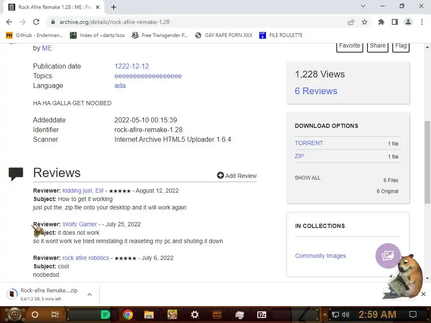
Task: Open volume speaker icon in tray
Action: pyautogui.click(x=346, y=315)
